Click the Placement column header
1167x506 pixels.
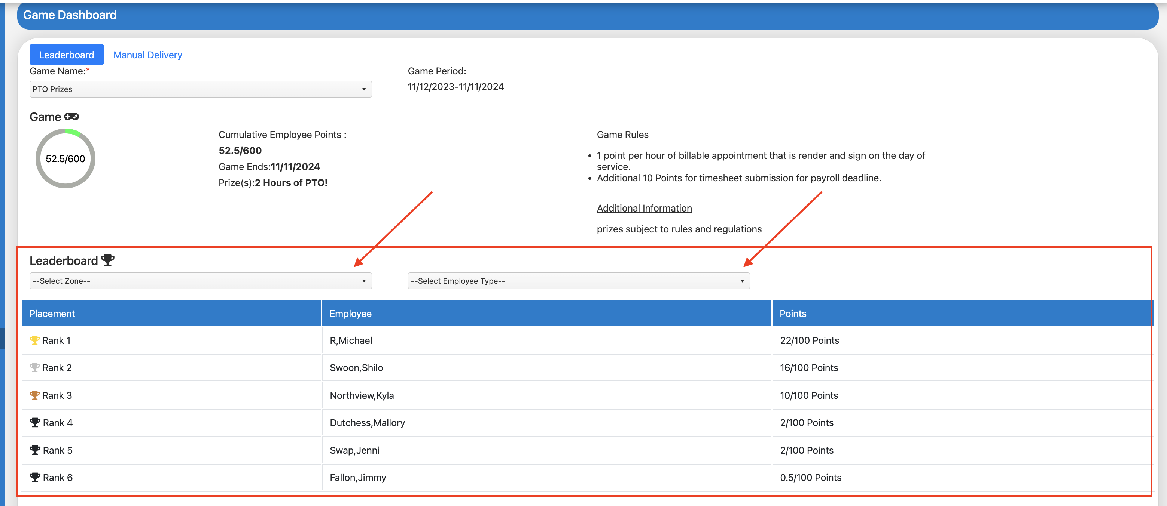[x=52, y=314]
